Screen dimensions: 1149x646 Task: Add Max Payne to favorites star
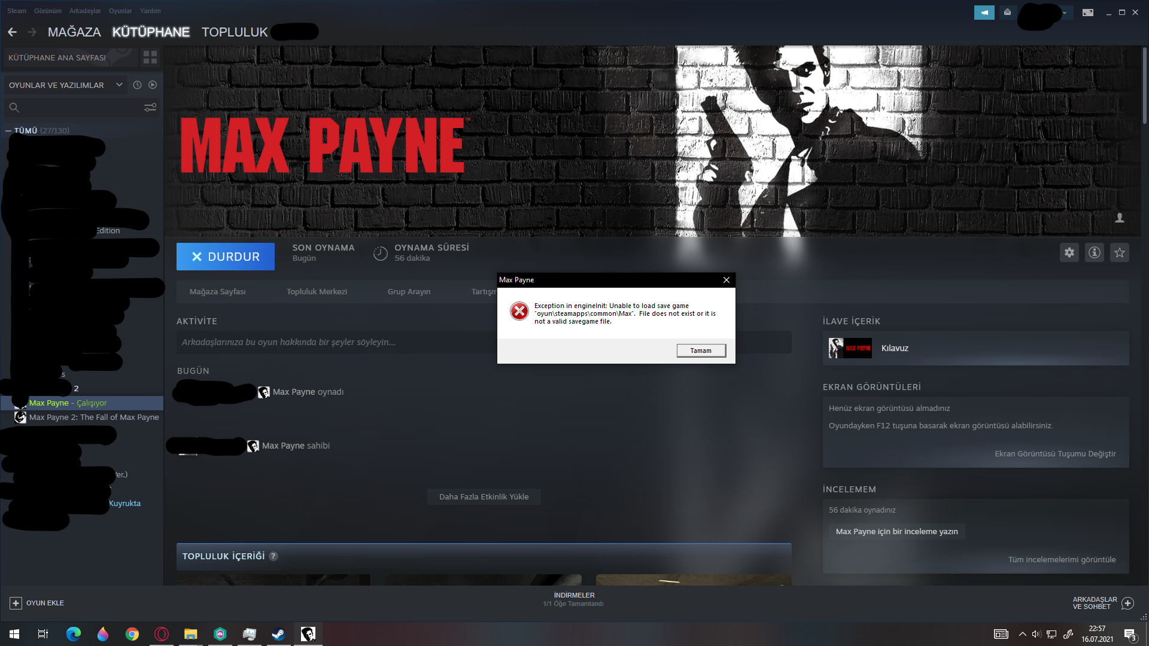(1120, 252)
